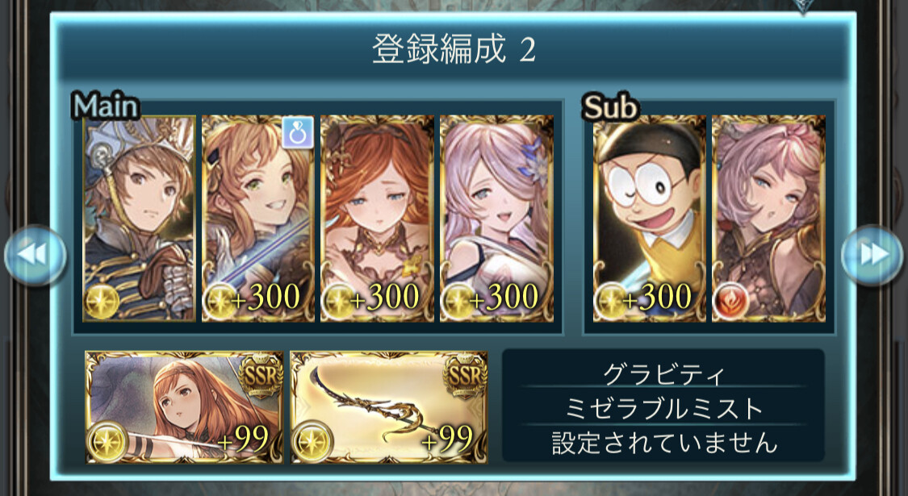Pick the sub member boy with glasses

click(649, 219)
